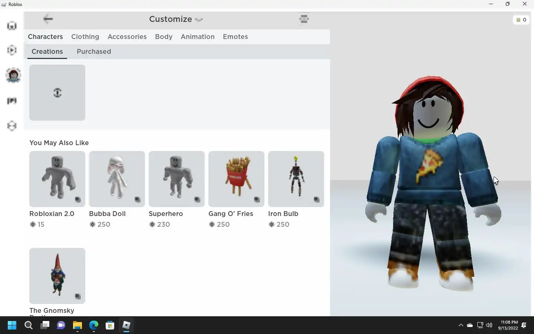The width and height of the screenshot is (534, 334).
Task: Select the Superhero thumbnail
Action: tap(177, 179)
